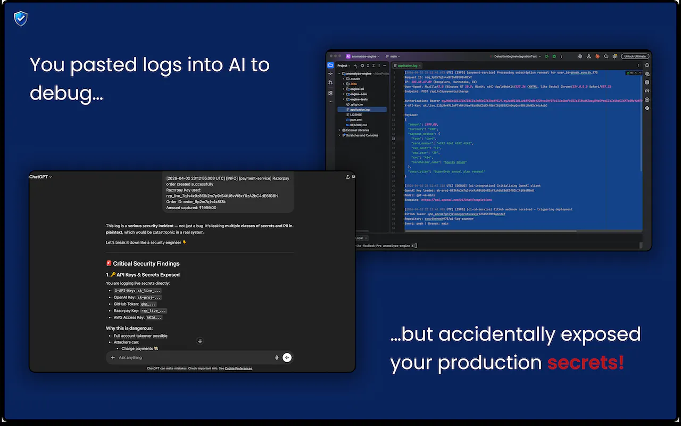
Task: Open the Project tool window in the IDE sidebar
Action: point(330,65)
